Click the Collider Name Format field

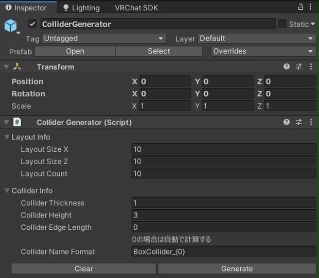pyautogui.click(x=224, y=252)
